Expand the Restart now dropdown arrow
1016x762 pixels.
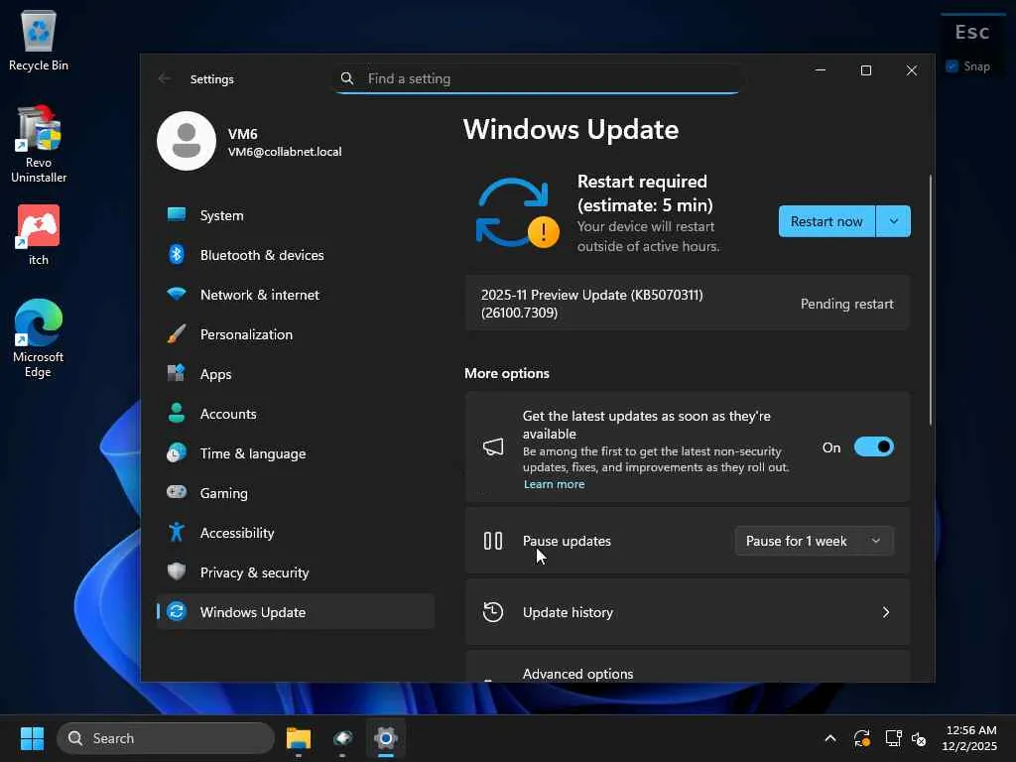[x=894, y=221]
